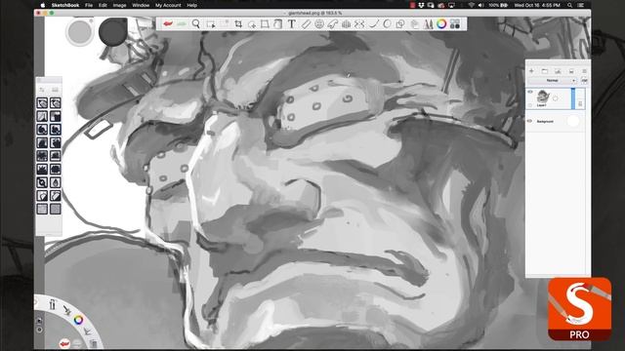The height and width of the screenshot is (351, 625).
Task: Select the first brush in the palette
Action: [42, 103]
